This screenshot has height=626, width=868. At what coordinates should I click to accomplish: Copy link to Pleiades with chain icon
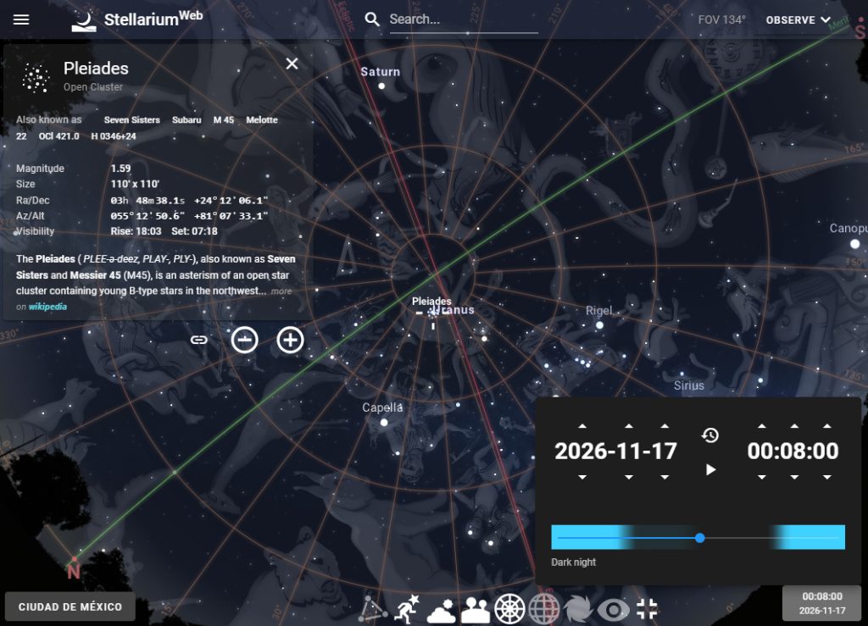point(198,340)
